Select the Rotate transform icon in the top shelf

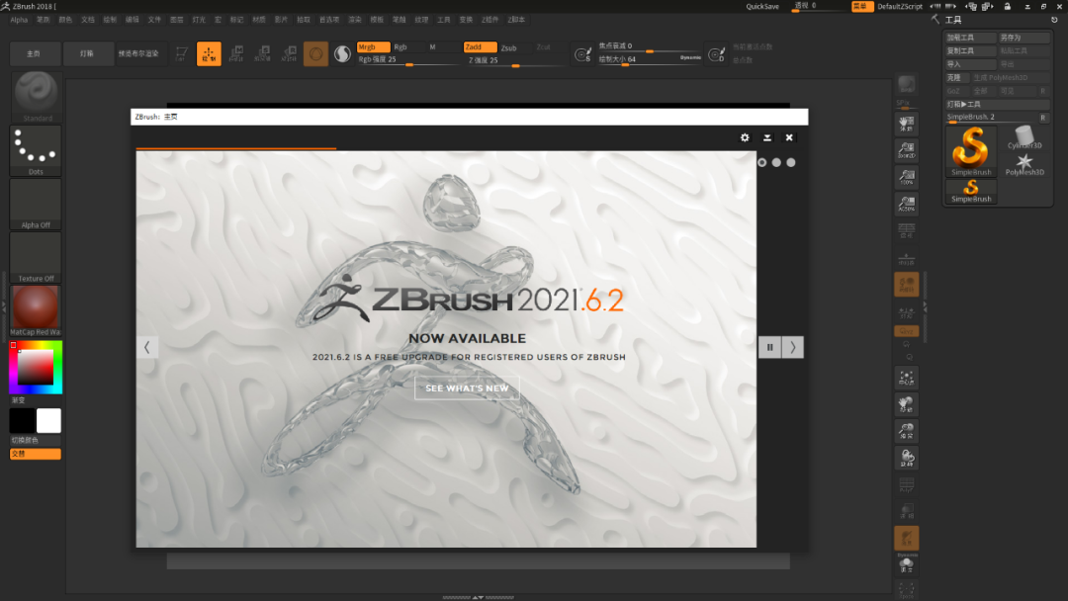coord(289,53)
